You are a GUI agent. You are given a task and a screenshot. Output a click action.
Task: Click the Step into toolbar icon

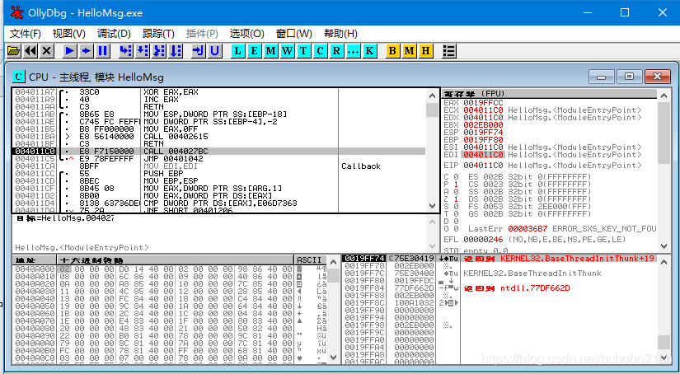[x=126, y=51]
